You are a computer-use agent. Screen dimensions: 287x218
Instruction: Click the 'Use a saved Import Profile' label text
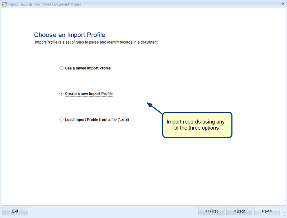tap(88, 68)
